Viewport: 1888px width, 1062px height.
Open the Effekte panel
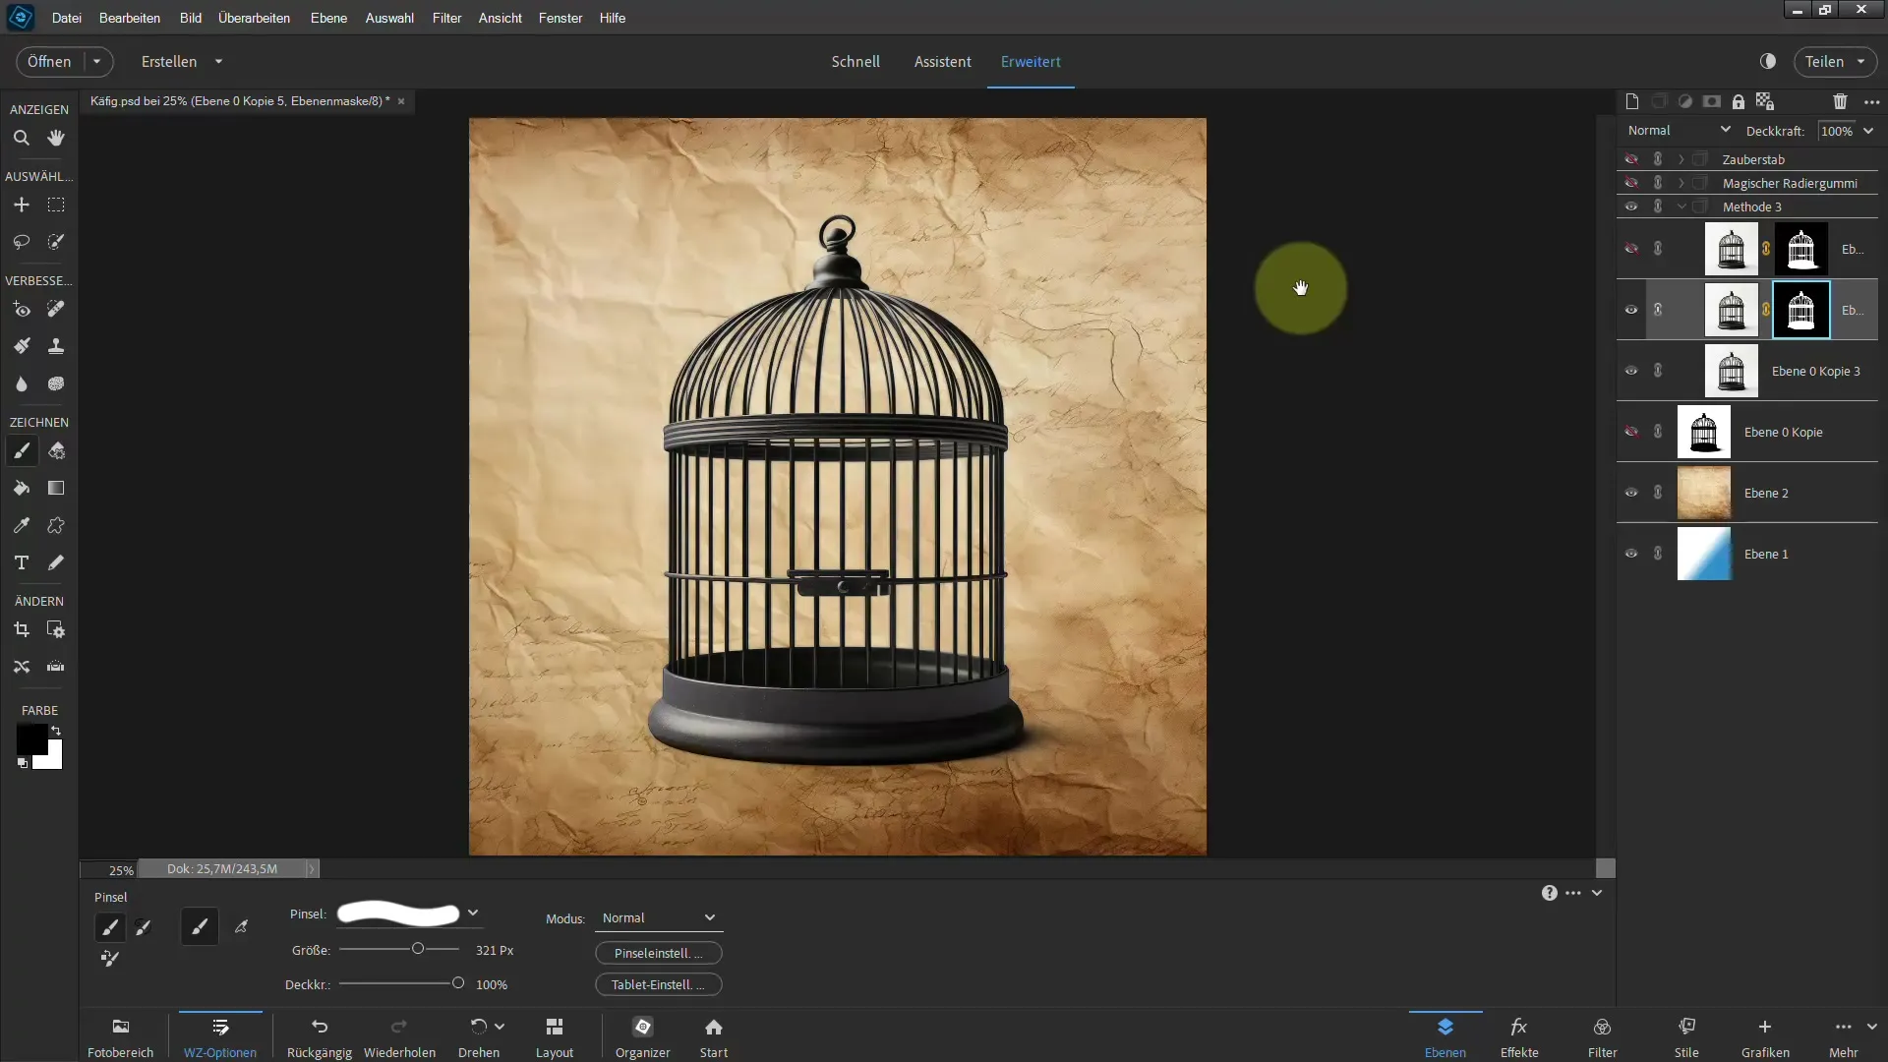pyautogui.click(x=1519, y=1036)
